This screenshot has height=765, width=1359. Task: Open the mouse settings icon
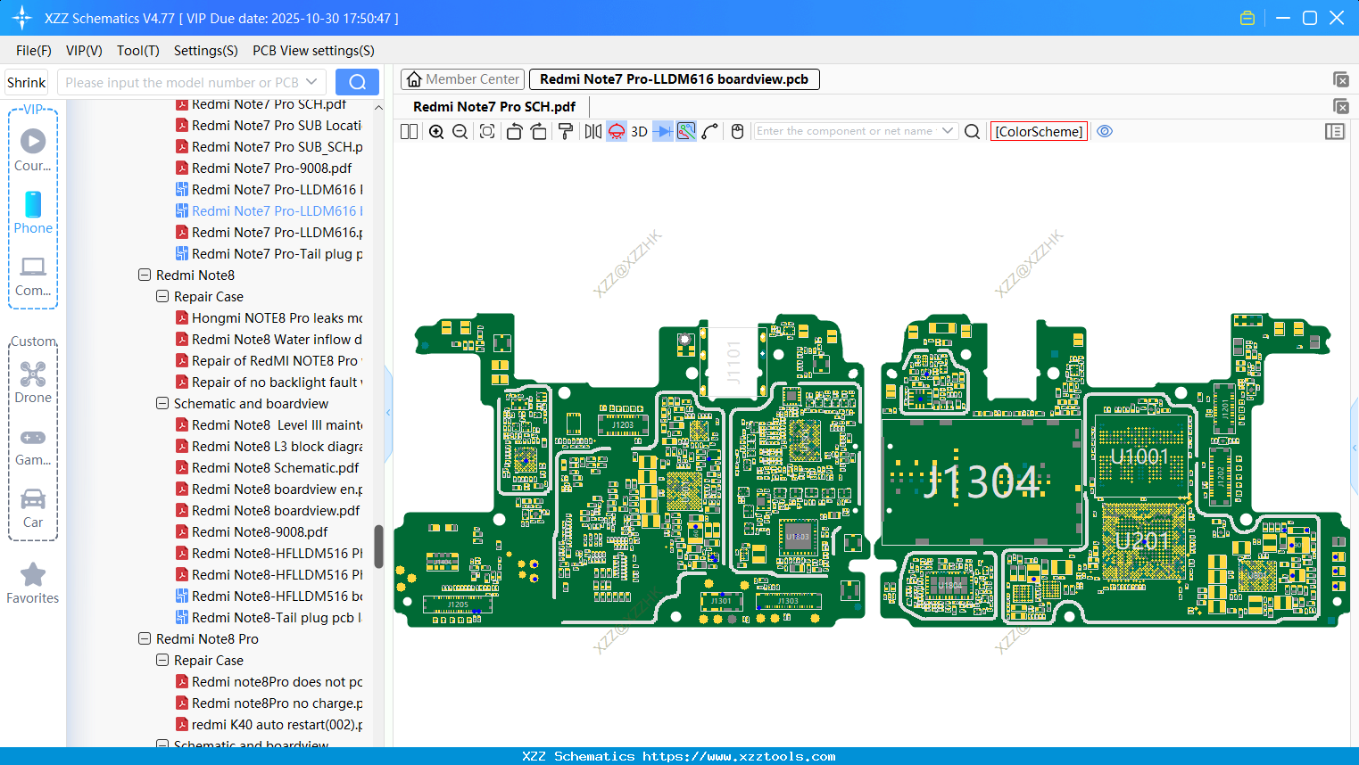point(737,132)
